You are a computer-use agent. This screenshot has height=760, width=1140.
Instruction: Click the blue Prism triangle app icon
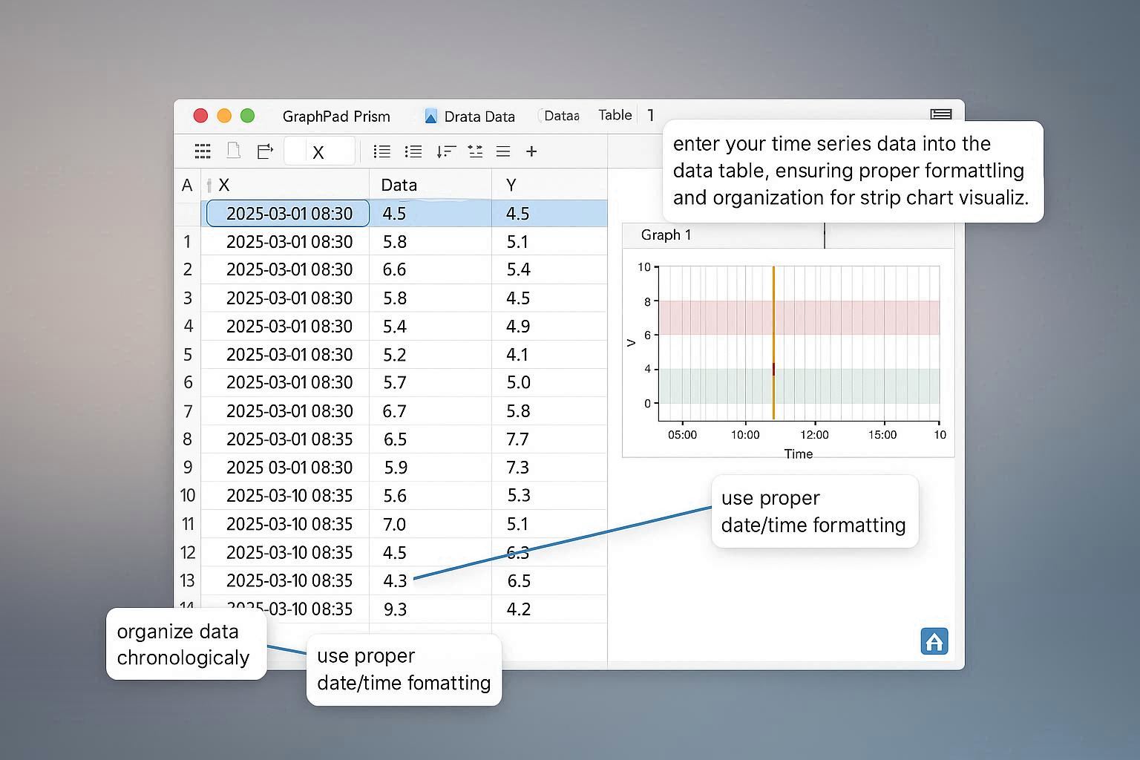[x=430, y=116]
